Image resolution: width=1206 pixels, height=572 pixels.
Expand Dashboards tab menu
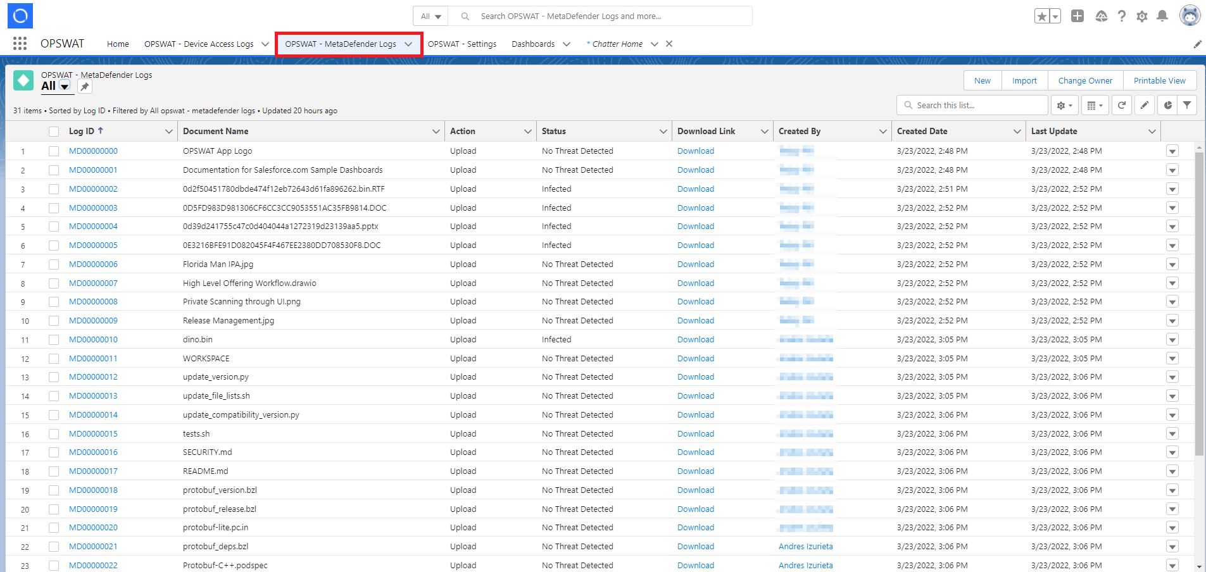click(566, 44)
